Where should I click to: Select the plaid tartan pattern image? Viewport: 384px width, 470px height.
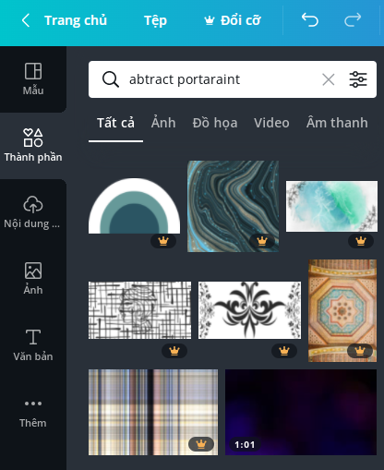(x=153, y=412)
